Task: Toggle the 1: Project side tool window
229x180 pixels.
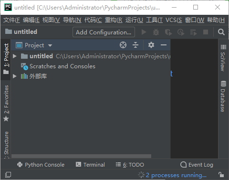Action: [6, 59]
